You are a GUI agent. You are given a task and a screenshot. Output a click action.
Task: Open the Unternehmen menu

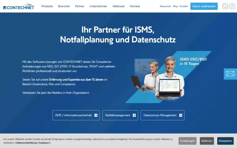coord(98,6)
